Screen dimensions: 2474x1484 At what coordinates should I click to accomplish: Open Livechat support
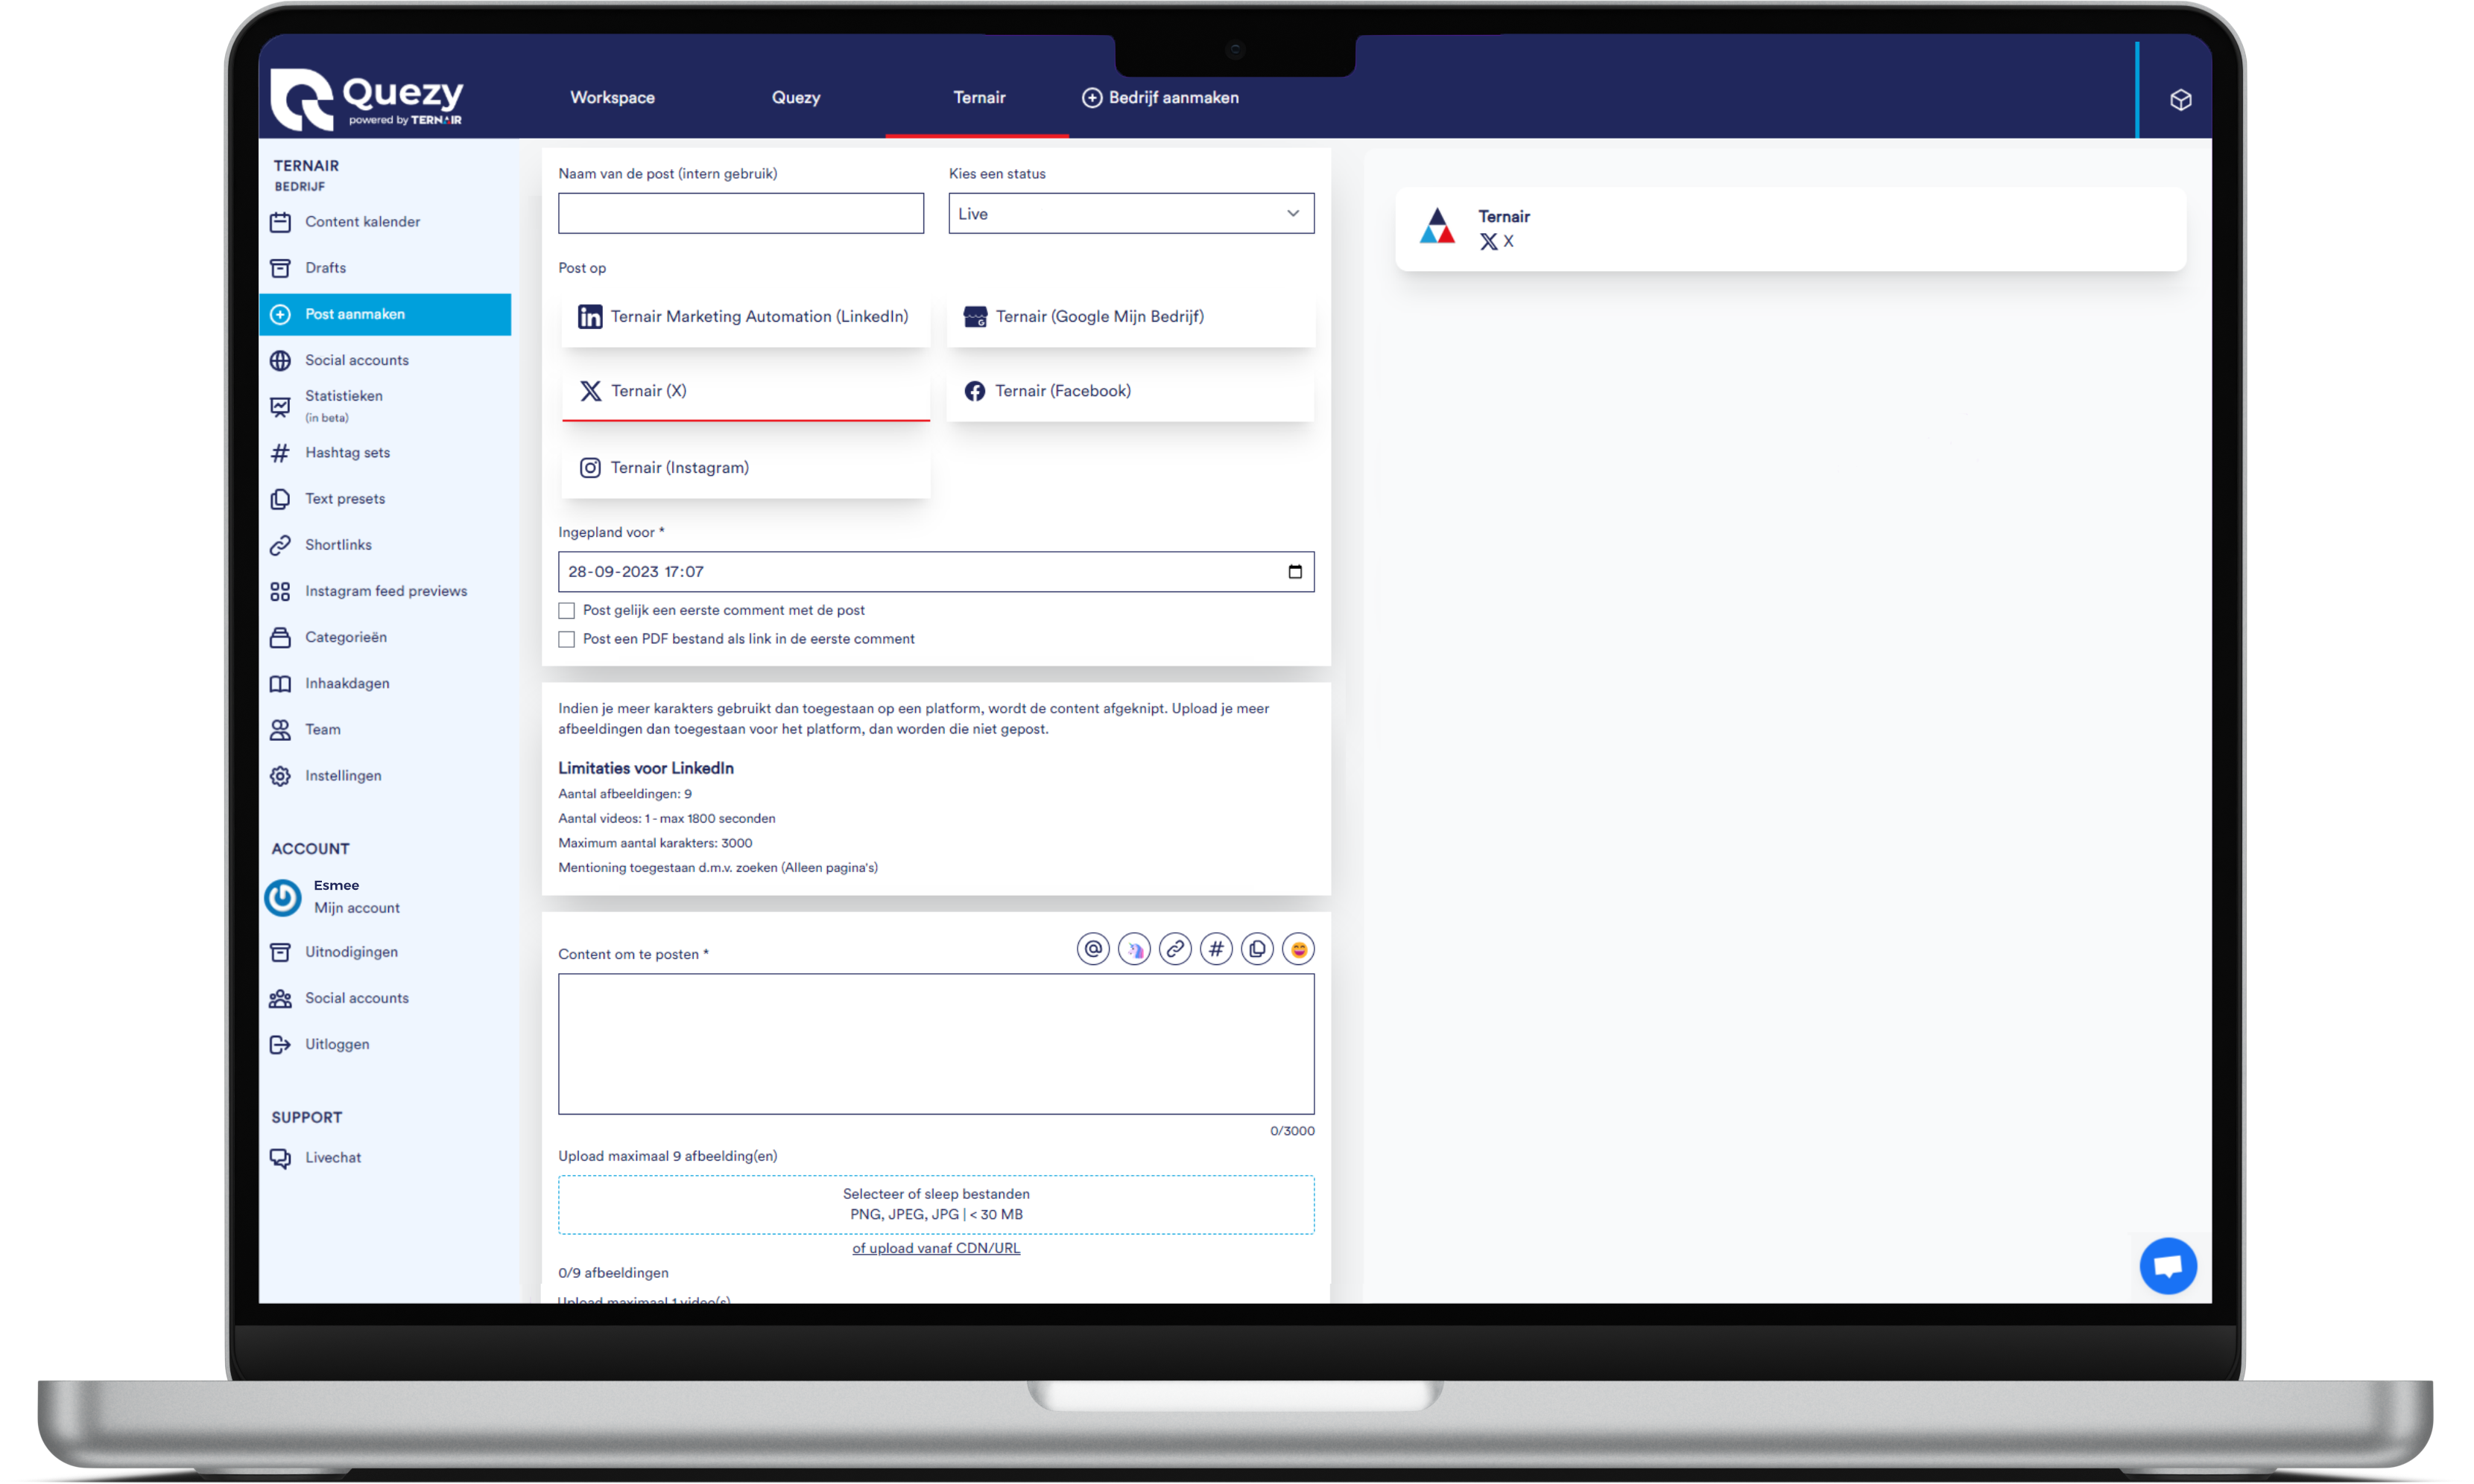(336, 1157)
